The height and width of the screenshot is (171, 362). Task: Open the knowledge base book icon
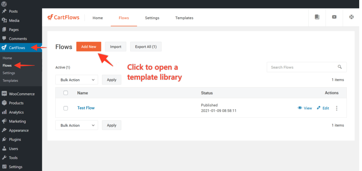(x=317, y=17)
